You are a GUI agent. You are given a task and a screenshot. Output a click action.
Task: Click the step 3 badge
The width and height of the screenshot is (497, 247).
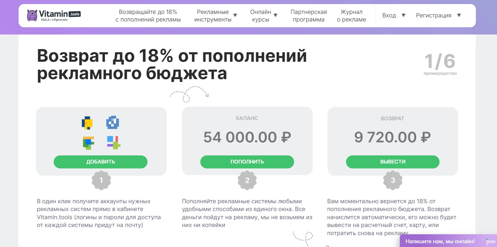(393, 180)
